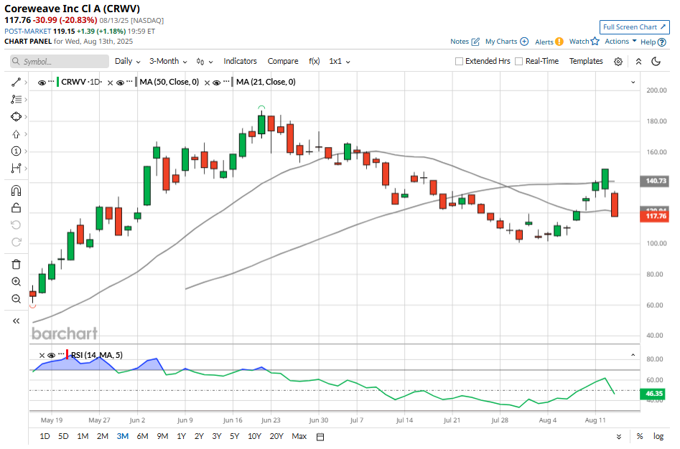The width and height of the screenshot is (680, 449).
Task: Collapse the RSI pane chevron
Action: 633,355
